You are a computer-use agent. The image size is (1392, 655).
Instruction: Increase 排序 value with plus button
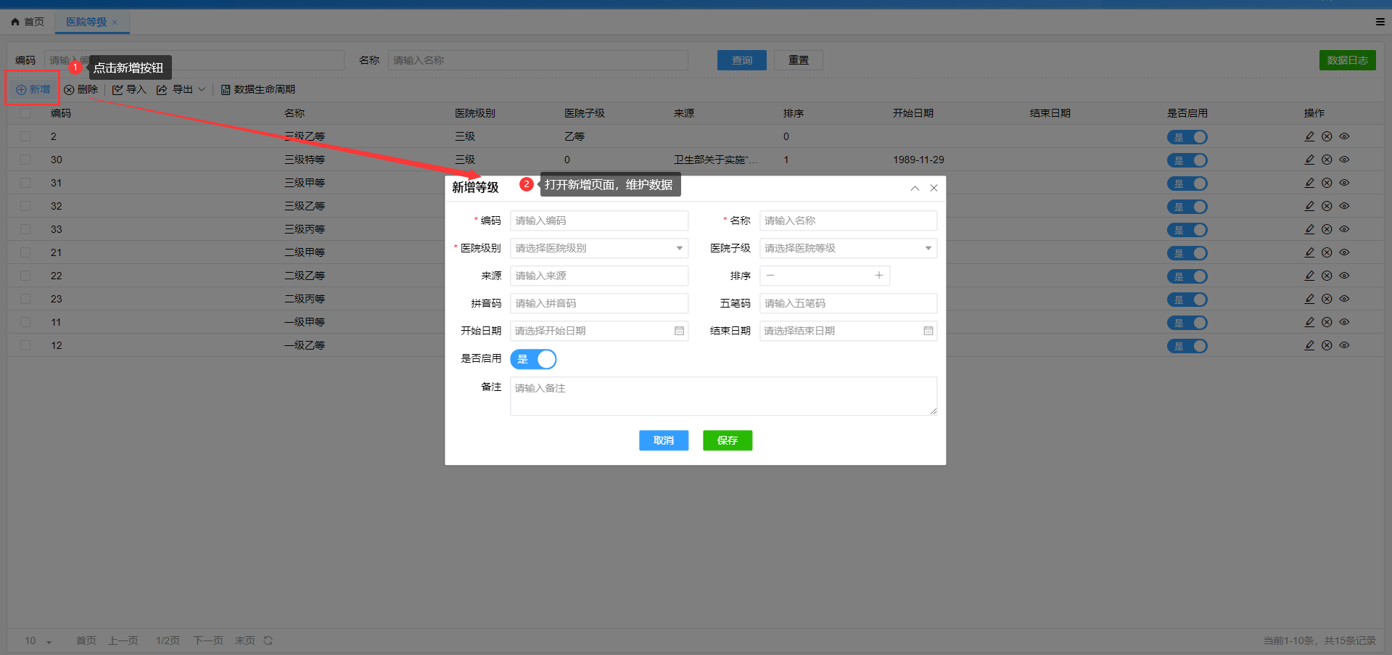pos(878,276)
